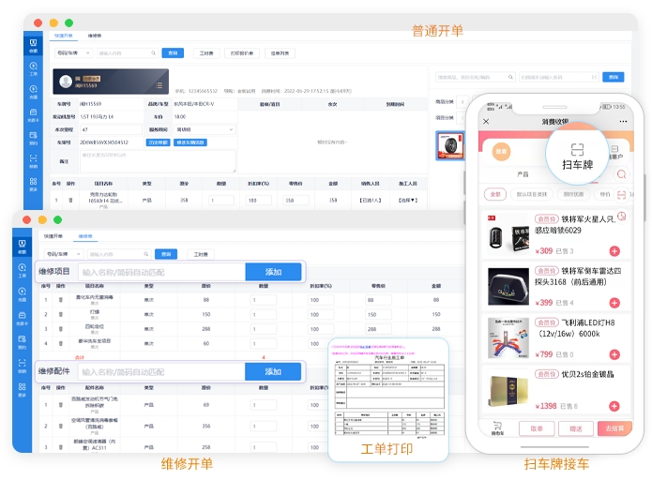
Task: Click 添加 button beside 维修项目
Action: coord(273,272)
